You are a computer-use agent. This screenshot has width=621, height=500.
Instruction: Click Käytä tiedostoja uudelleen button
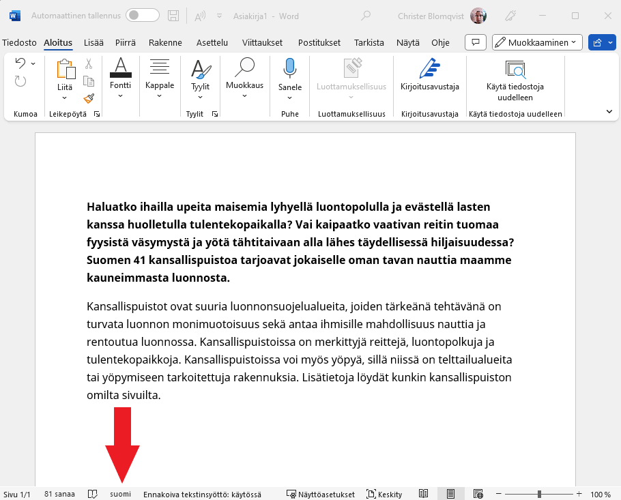click(x=515, y=80)
